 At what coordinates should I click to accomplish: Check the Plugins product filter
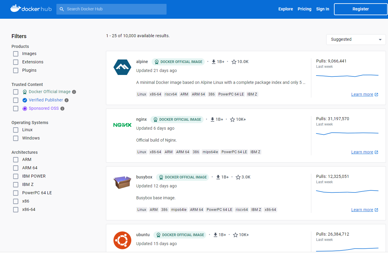pos(16,70)
